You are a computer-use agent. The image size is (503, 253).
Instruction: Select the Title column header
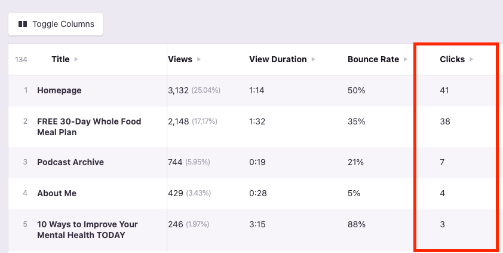pos(60,59)
